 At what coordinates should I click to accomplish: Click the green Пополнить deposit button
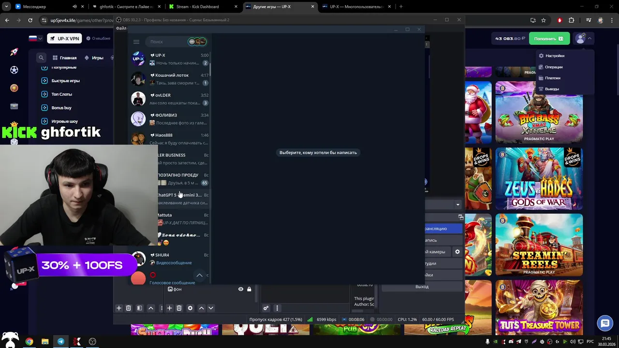pyautogui.click(x=549, y=39)
